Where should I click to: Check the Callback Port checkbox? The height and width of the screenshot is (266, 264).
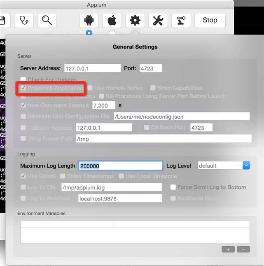click(x=147, y=127)
